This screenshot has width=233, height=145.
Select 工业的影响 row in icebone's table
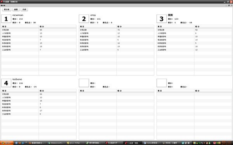click(39, 114)
